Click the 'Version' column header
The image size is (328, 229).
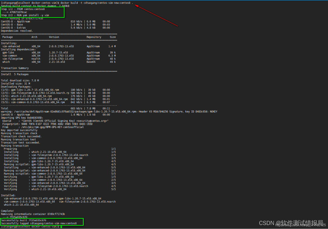pos(54,37)
